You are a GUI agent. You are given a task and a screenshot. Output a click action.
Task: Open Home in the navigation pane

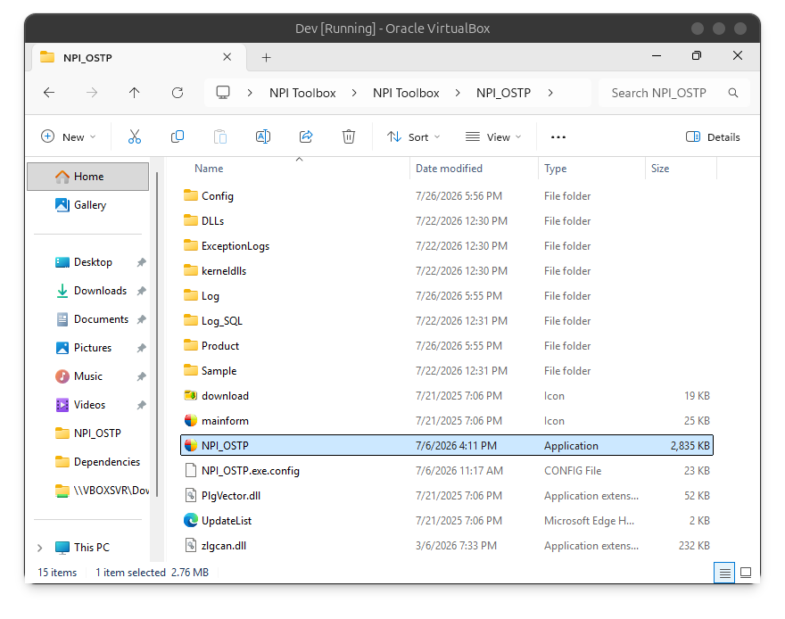tap(88, 176)
